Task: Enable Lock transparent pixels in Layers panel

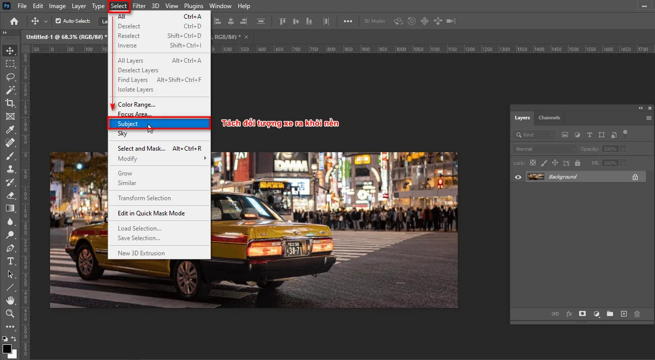Action: (x=532, y=163)
